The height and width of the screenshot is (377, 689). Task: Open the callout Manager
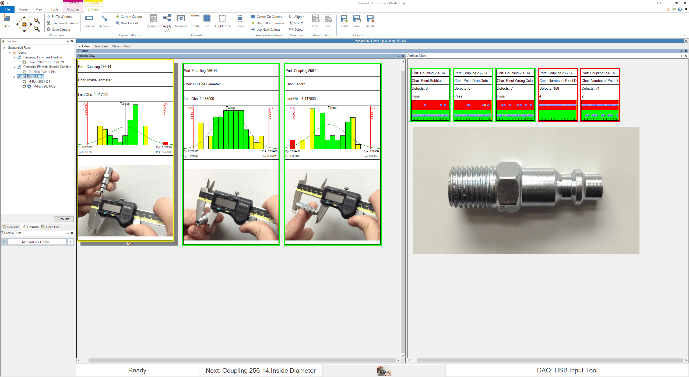[181, 22]
